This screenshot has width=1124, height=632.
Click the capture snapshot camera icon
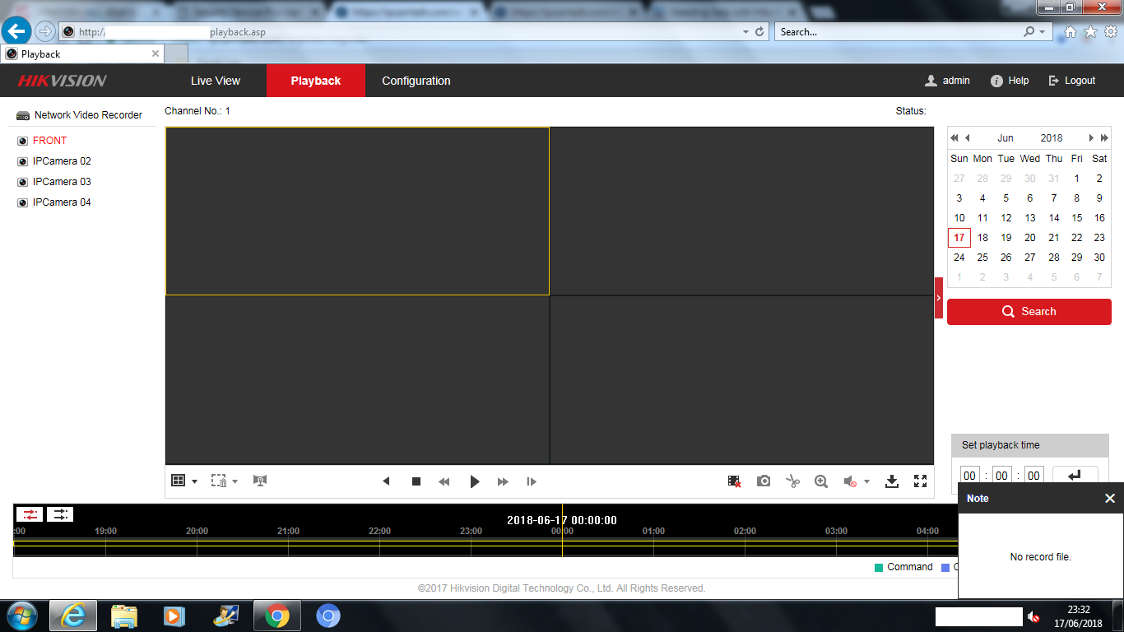pyautogui.click(x=764, y=481)
